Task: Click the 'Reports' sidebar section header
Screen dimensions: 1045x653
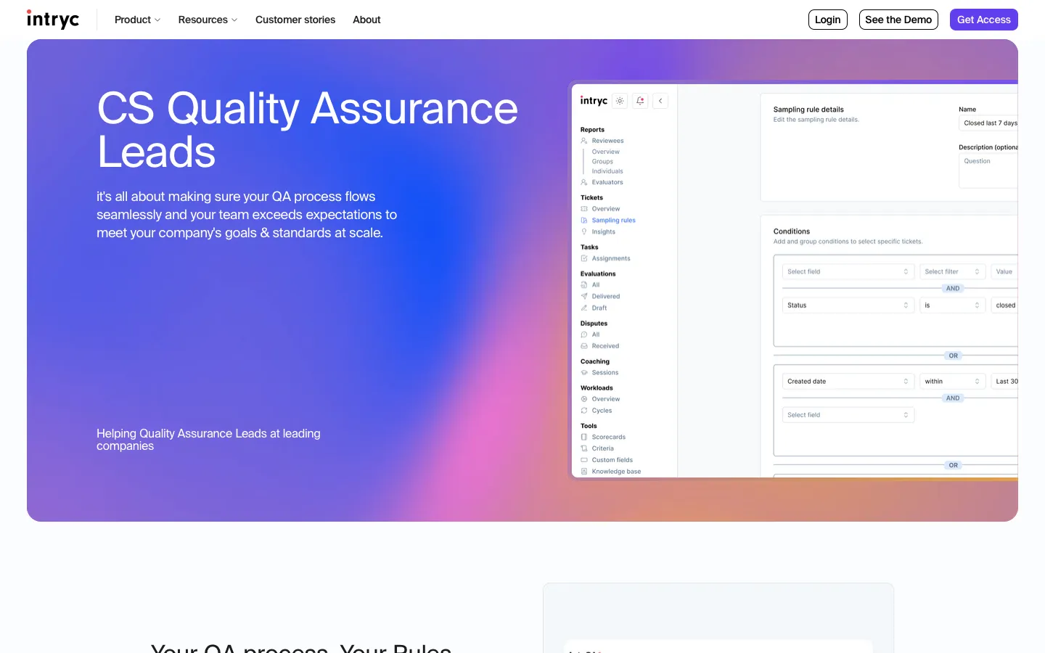Action: (592, 130)
